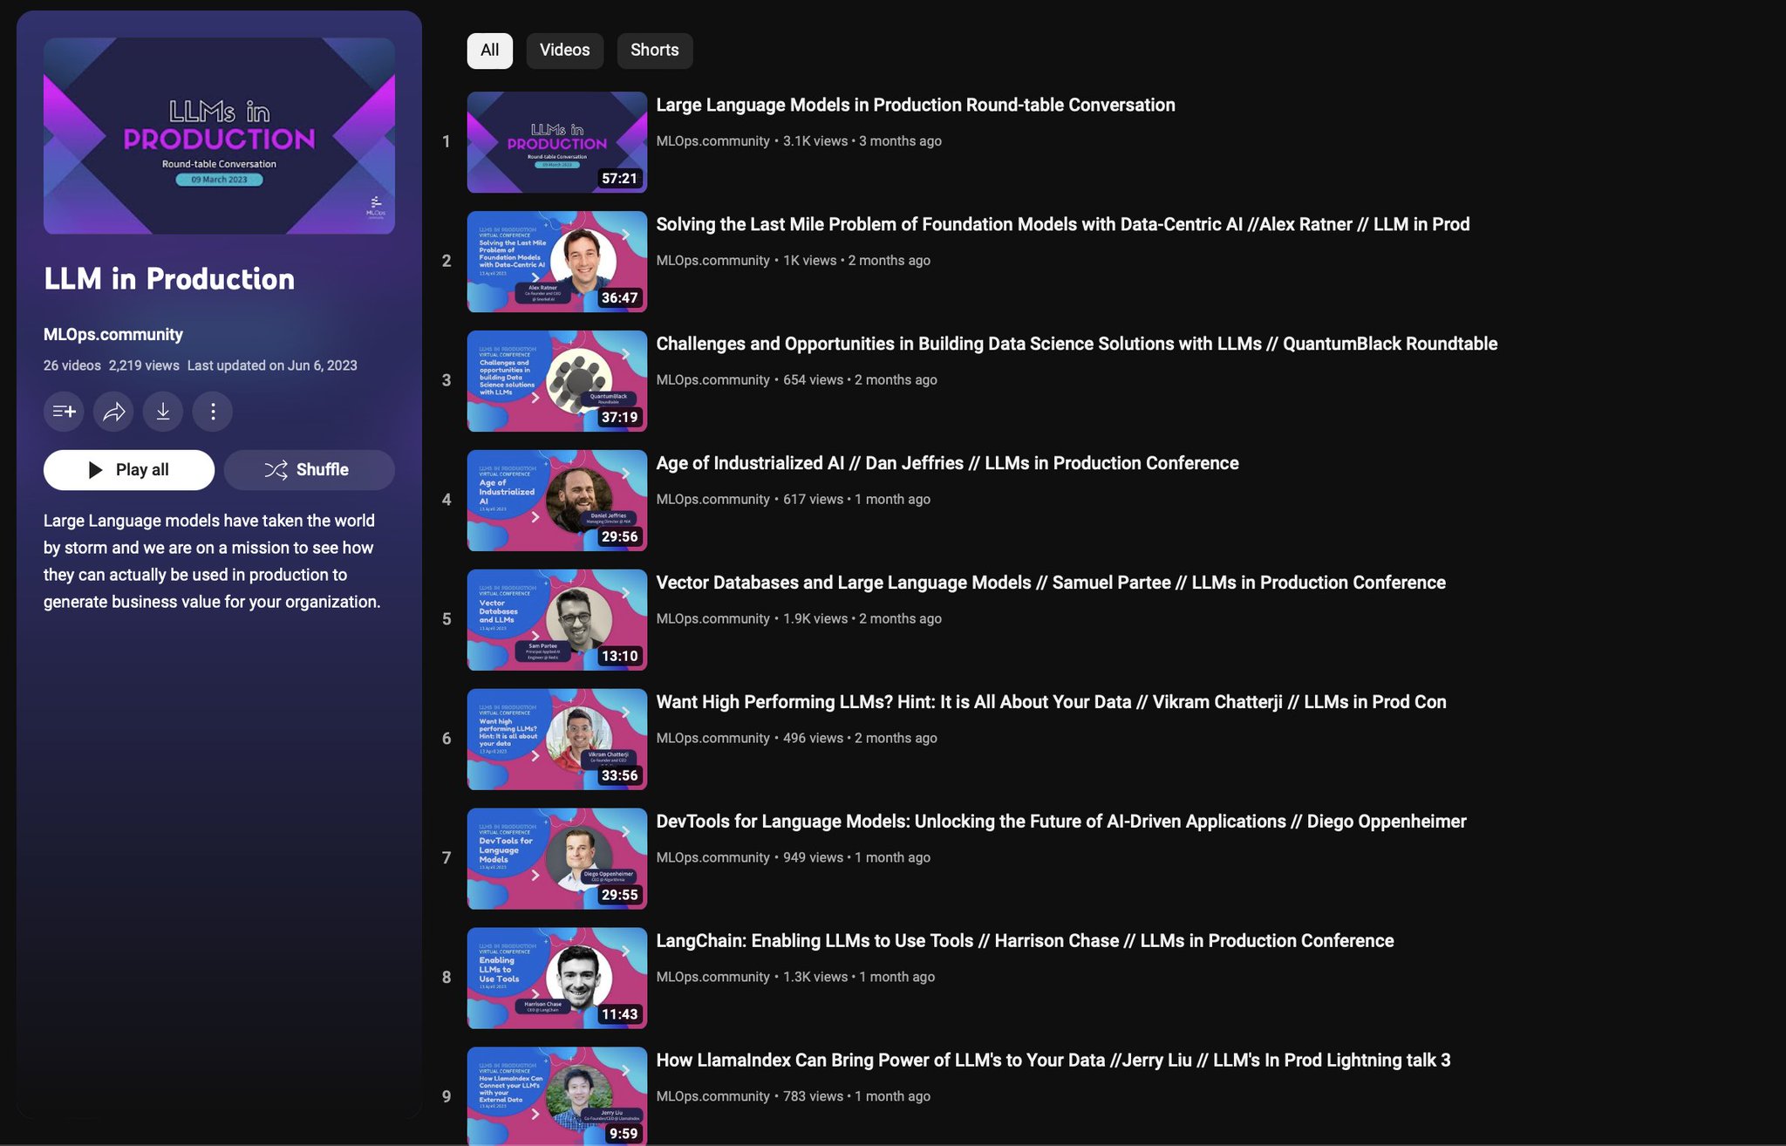Screen dimensions: 1786x1146
Task: Click the Shuffle button
Action: click(309, 470)
